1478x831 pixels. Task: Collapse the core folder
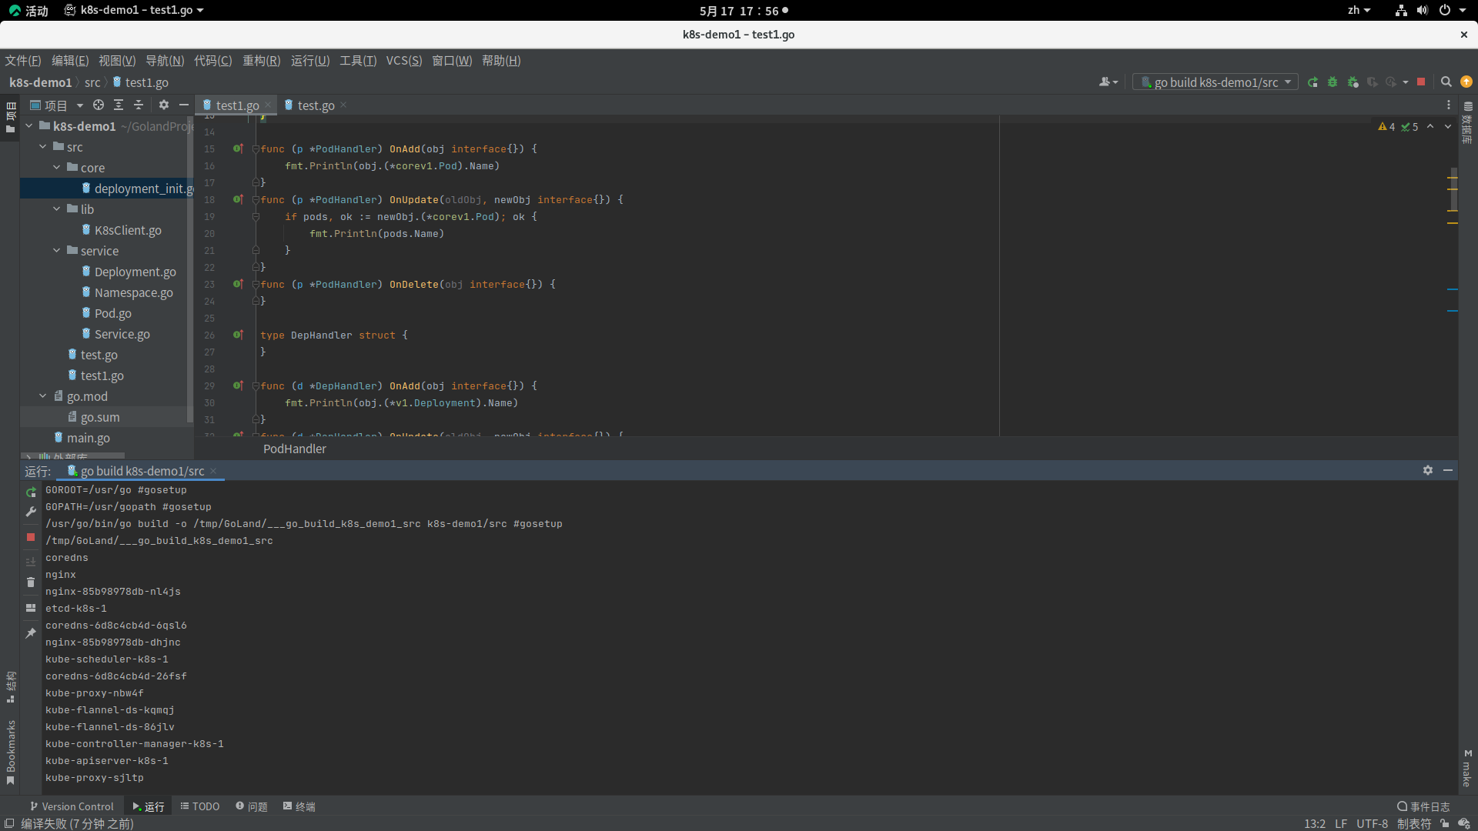[x=56, y=167]
